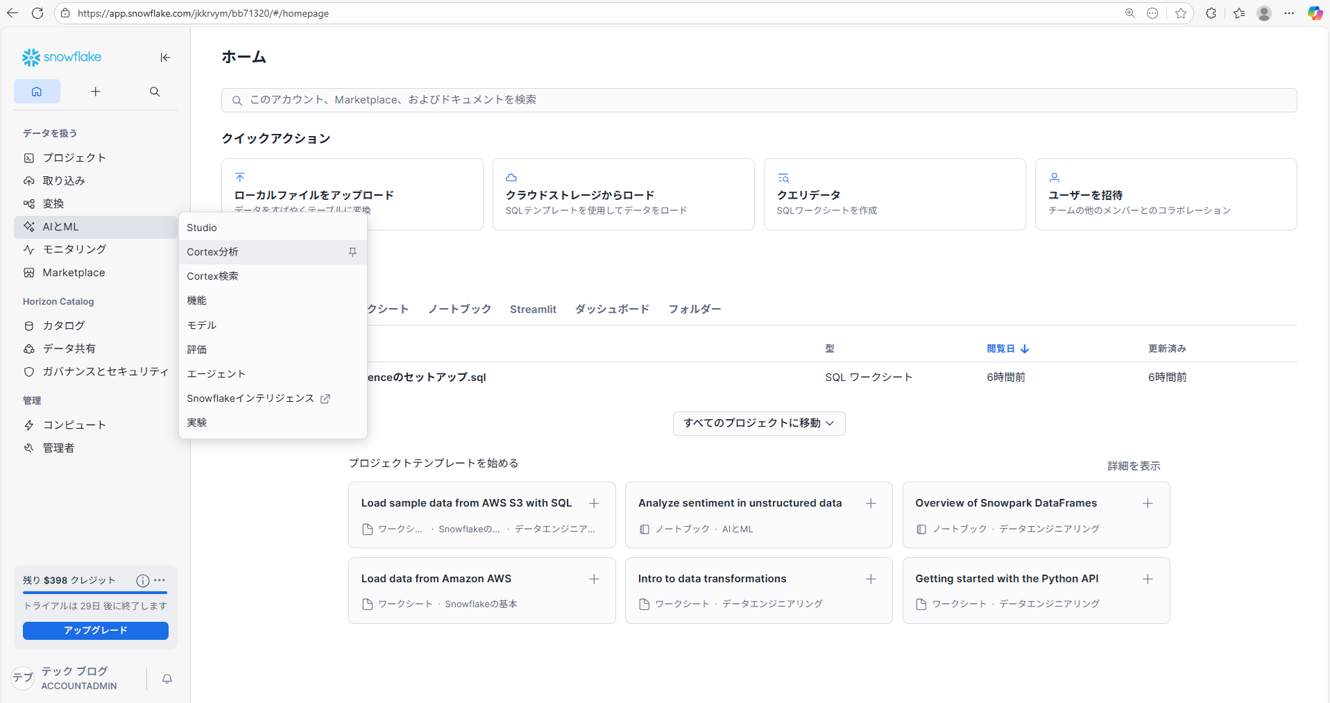The height and width of the screenshot is (703, 1330).
Task: Click the account and Marketplace search field
Action: 759,100
